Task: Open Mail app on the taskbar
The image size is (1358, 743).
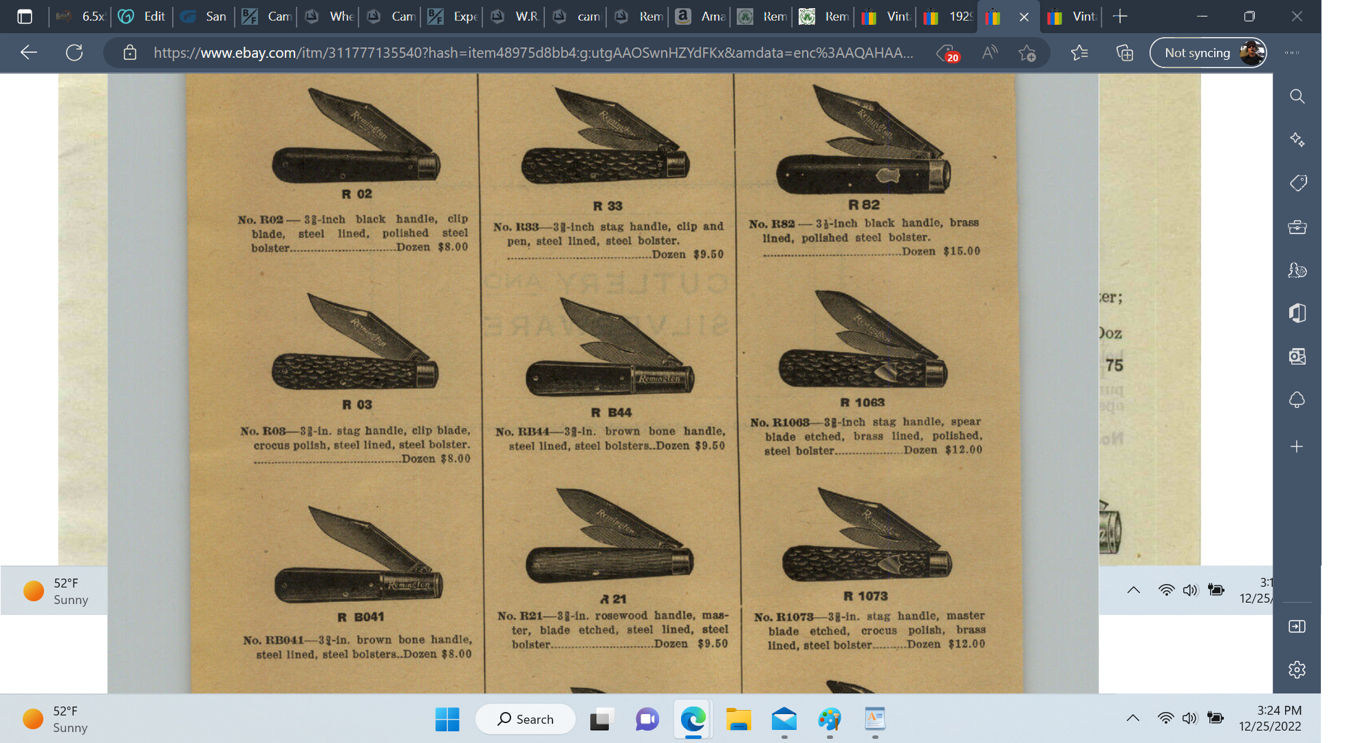Action: 784,720
